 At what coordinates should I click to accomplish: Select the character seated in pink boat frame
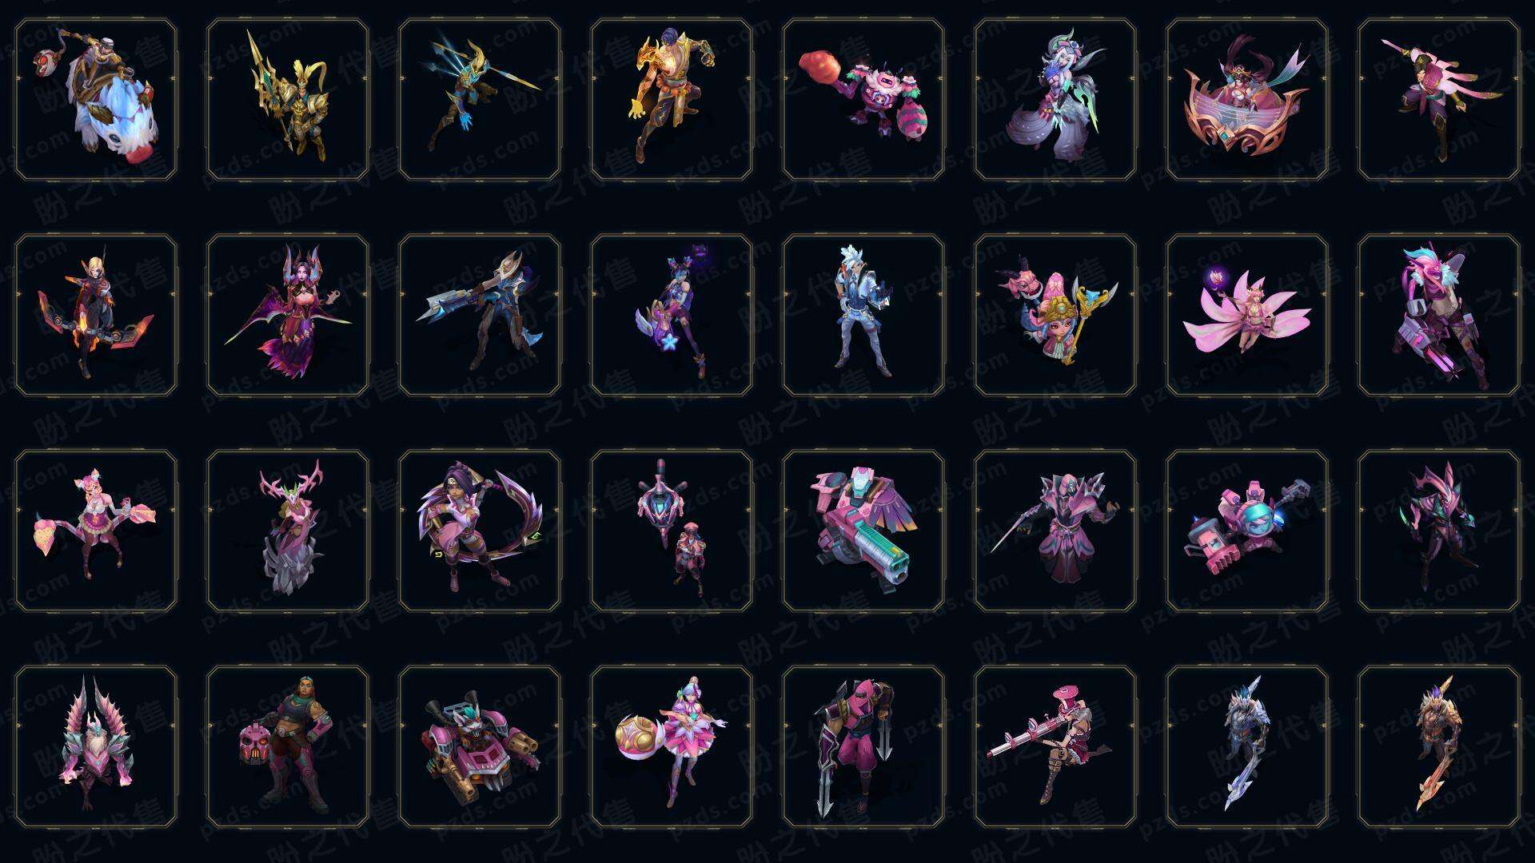tap(1247, 100)
